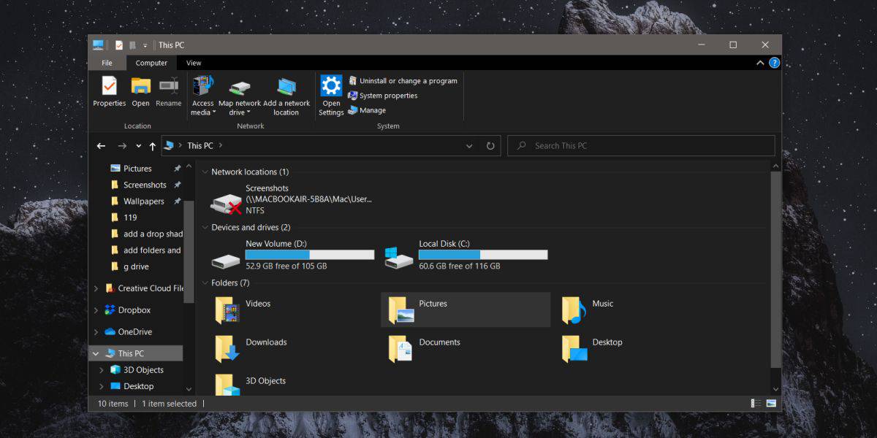Click the refresh icon in address bar
The height and width of the screenshot is (438, 877).
pos(490,146)
